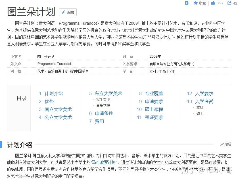Click infobox value 本科3年 硕士2年
The image size is (238, 180).
pos(162,71)
